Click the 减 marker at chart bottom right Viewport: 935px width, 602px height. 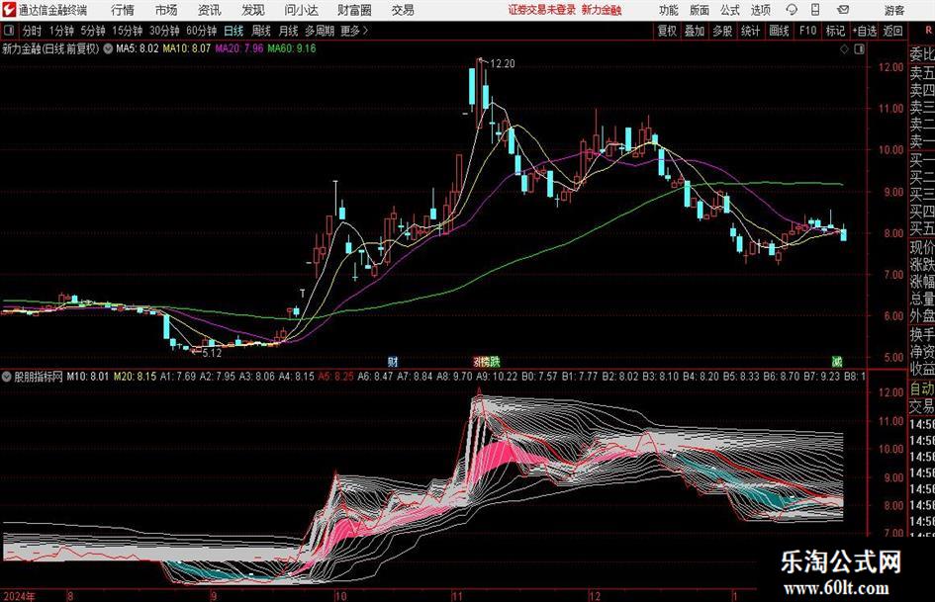837,361
